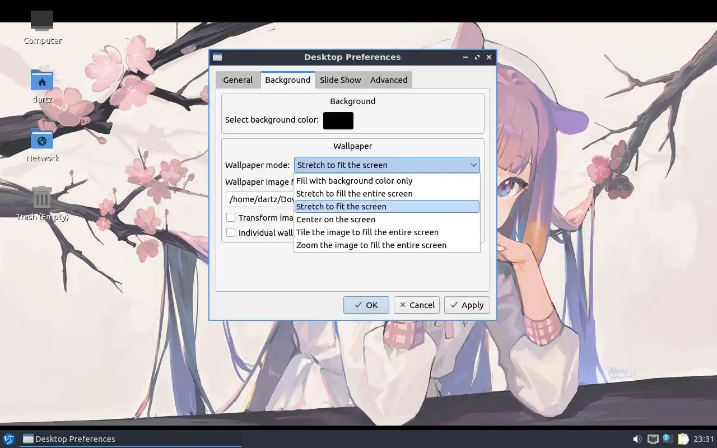The width and height of the screenshot is (717, 448).
Task: Switch to the Slide Show tab
Action: click(341, 80)
